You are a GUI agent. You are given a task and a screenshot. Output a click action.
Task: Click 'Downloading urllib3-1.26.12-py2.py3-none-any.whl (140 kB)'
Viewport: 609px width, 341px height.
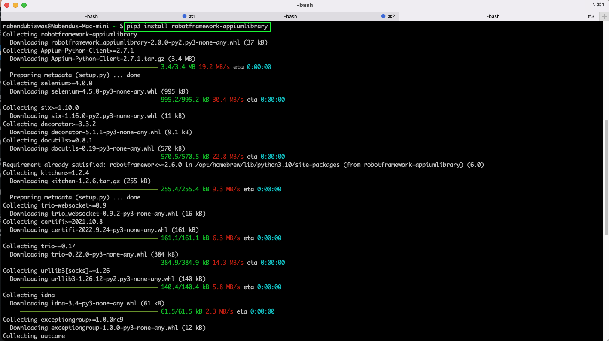point(108,279)
